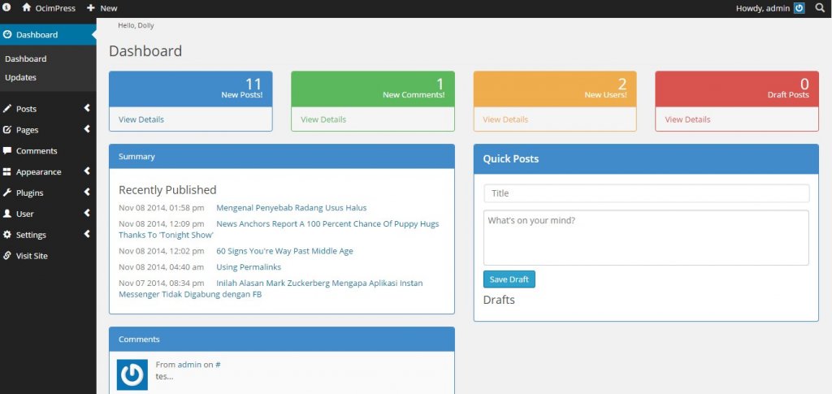
Task: Open the OcimPress site name link
Action: click(55, 8)
